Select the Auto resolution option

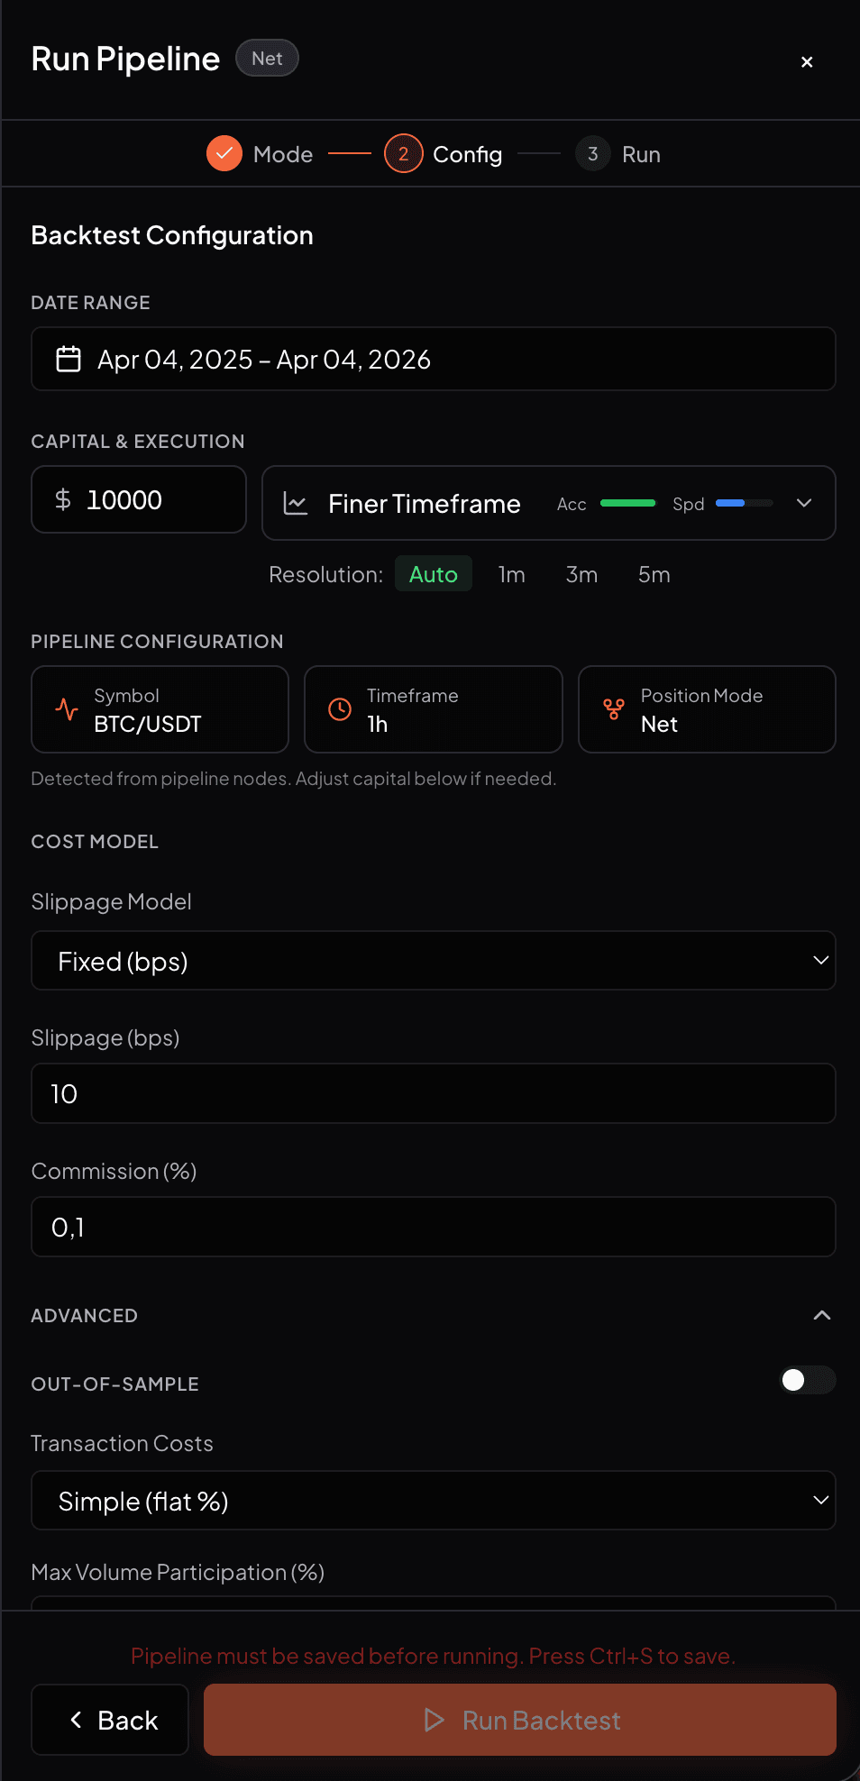433,574
